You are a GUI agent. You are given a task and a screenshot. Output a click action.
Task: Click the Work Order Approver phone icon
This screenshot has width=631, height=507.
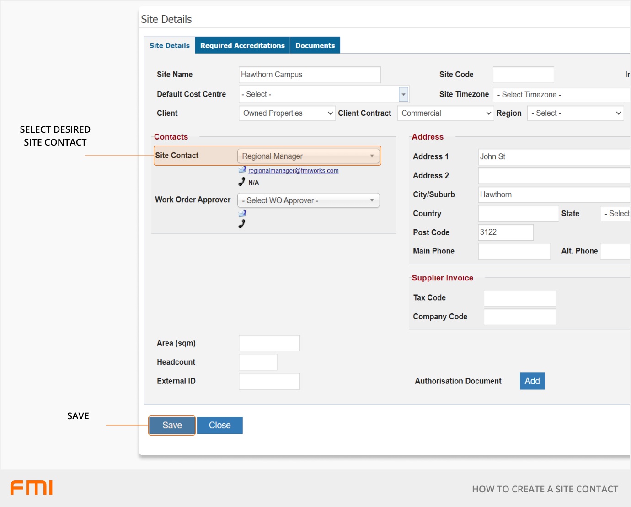click(x=242, y=224)
